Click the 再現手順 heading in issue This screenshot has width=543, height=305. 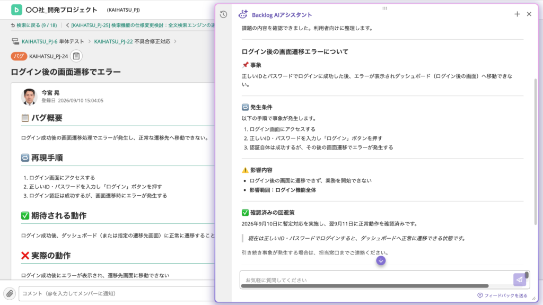pyautogui.click(x=47, y=158)
